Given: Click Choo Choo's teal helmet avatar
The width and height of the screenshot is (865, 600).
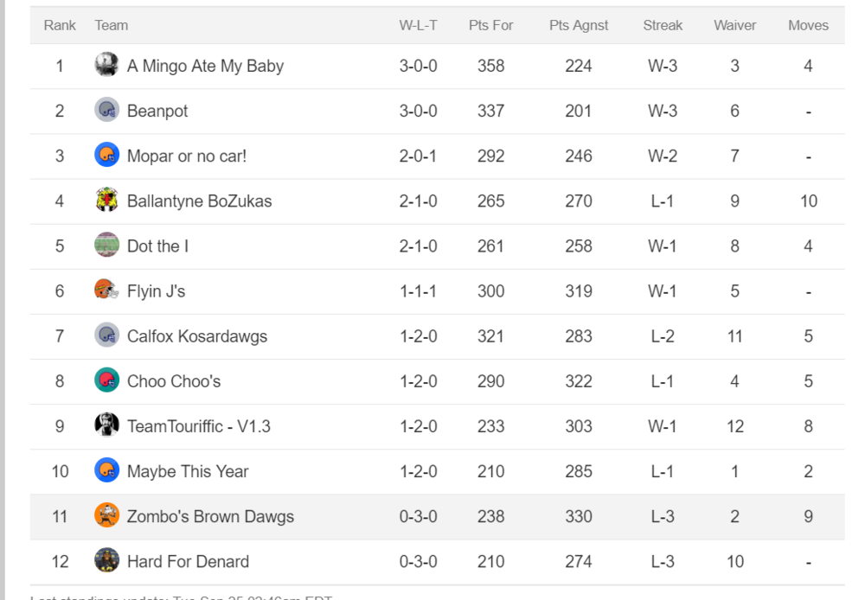Looking at the screenshot, I should click(x=106, y=380).
